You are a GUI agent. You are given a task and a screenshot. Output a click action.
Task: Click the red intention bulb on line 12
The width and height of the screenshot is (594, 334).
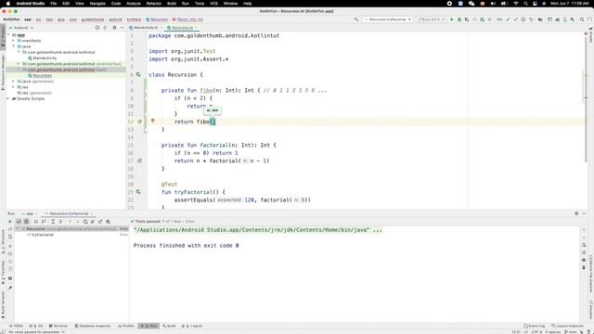tap(152, 121)
